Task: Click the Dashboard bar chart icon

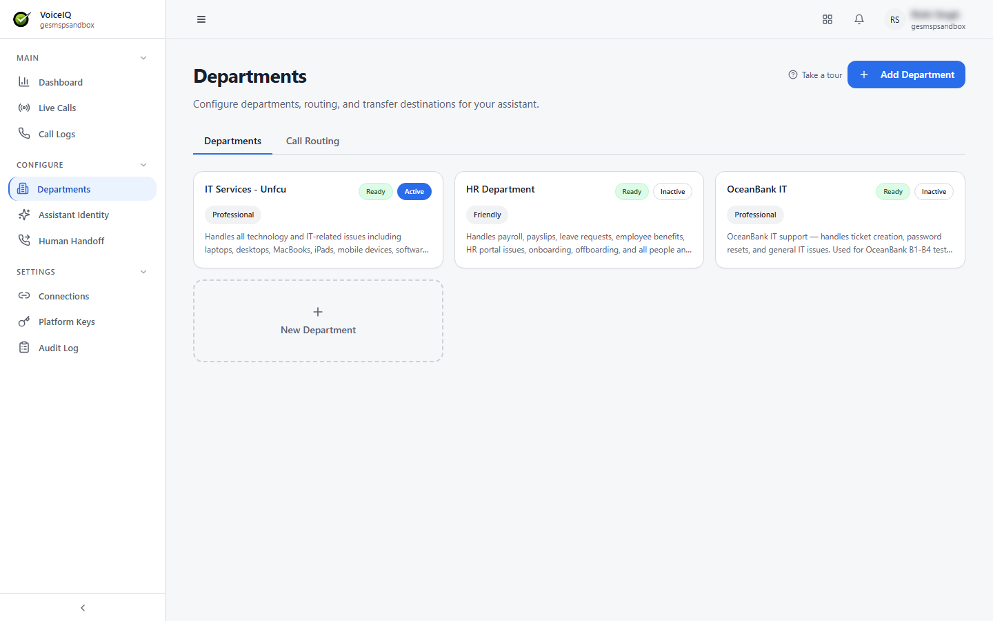Action: [24, 82]
